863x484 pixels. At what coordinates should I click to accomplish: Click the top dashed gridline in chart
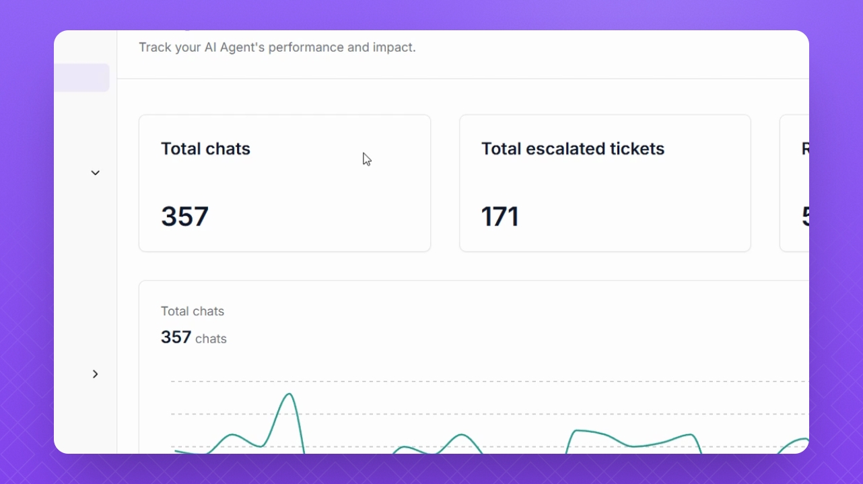pyautogui.click(x=471, y=381)
